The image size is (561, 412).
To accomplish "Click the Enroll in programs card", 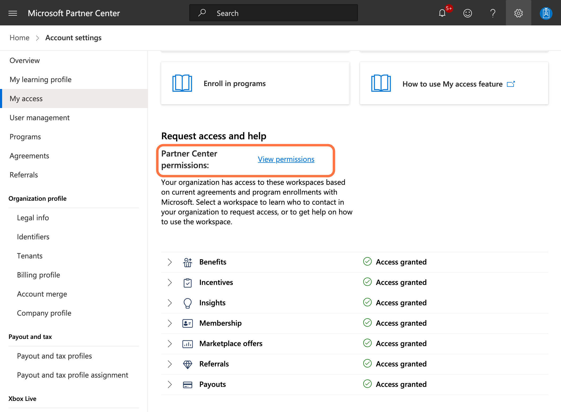I will click(x=255, y=83).
